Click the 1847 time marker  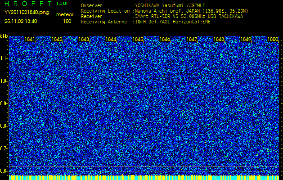(x=192, y=39)
